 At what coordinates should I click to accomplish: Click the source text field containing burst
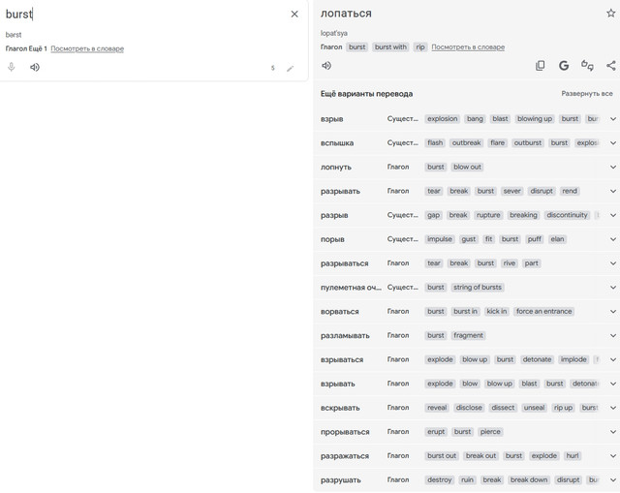tap(146, 15)
